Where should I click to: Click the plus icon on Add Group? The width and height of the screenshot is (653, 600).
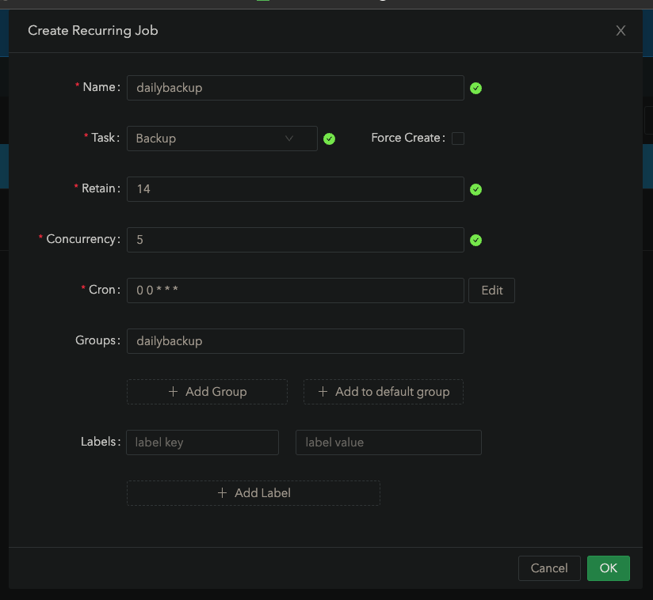(173, 392)
